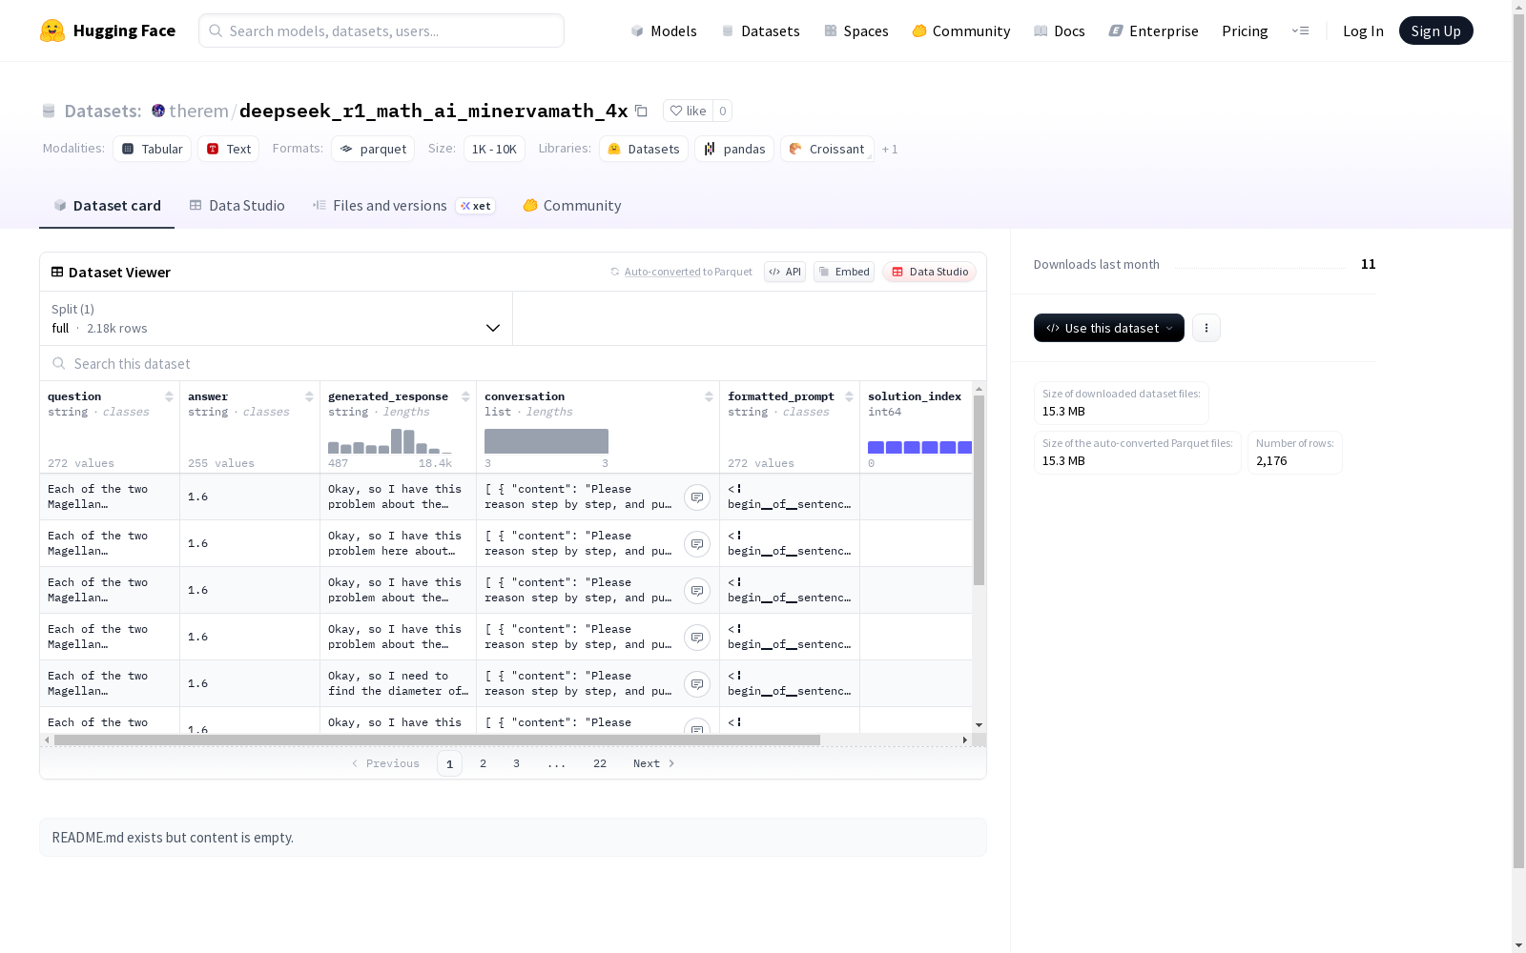Open conversation viewer icon in fourth row

coord(697,638)
